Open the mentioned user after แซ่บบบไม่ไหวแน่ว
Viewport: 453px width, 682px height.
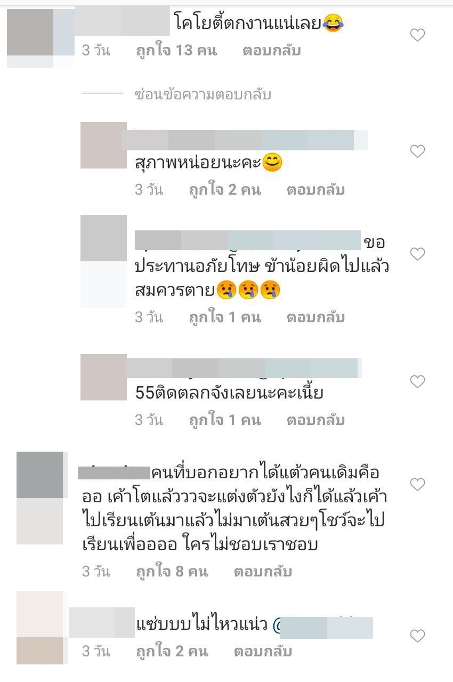[323, 627]
